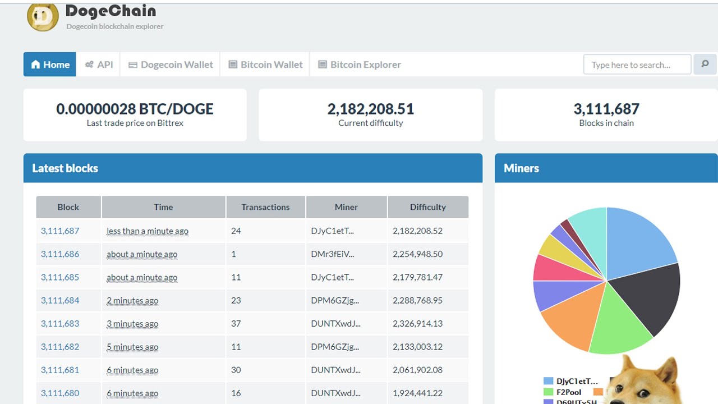Click '2 minutes ago' timestamp
Screen dimensions: 718x404
[x=132, y=300]
